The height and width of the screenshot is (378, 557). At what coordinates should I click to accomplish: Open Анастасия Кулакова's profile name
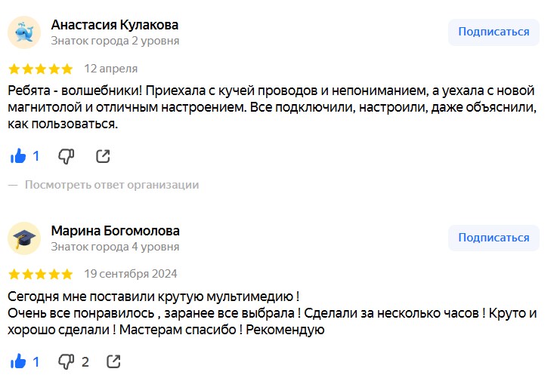click(x=115, y=25)
